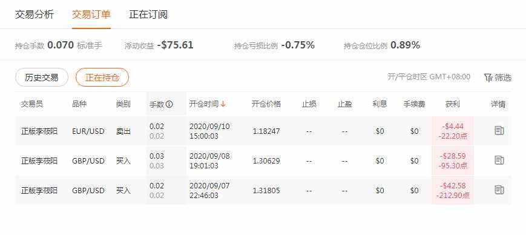Click trader 正版李筱阳 in EUR/USD row
Viewport: 526px width, 235px height.
pos(39,131)
